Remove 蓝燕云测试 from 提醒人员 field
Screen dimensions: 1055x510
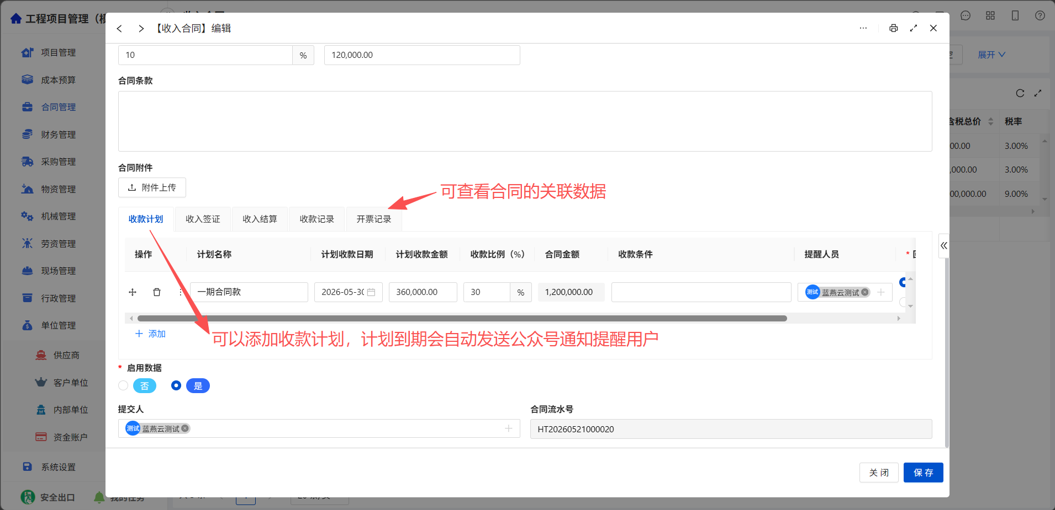[865, 292]
